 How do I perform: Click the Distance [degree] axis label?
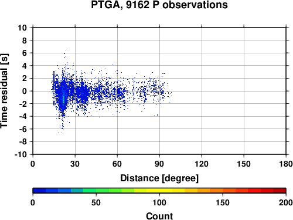click(x=159, y=178)
